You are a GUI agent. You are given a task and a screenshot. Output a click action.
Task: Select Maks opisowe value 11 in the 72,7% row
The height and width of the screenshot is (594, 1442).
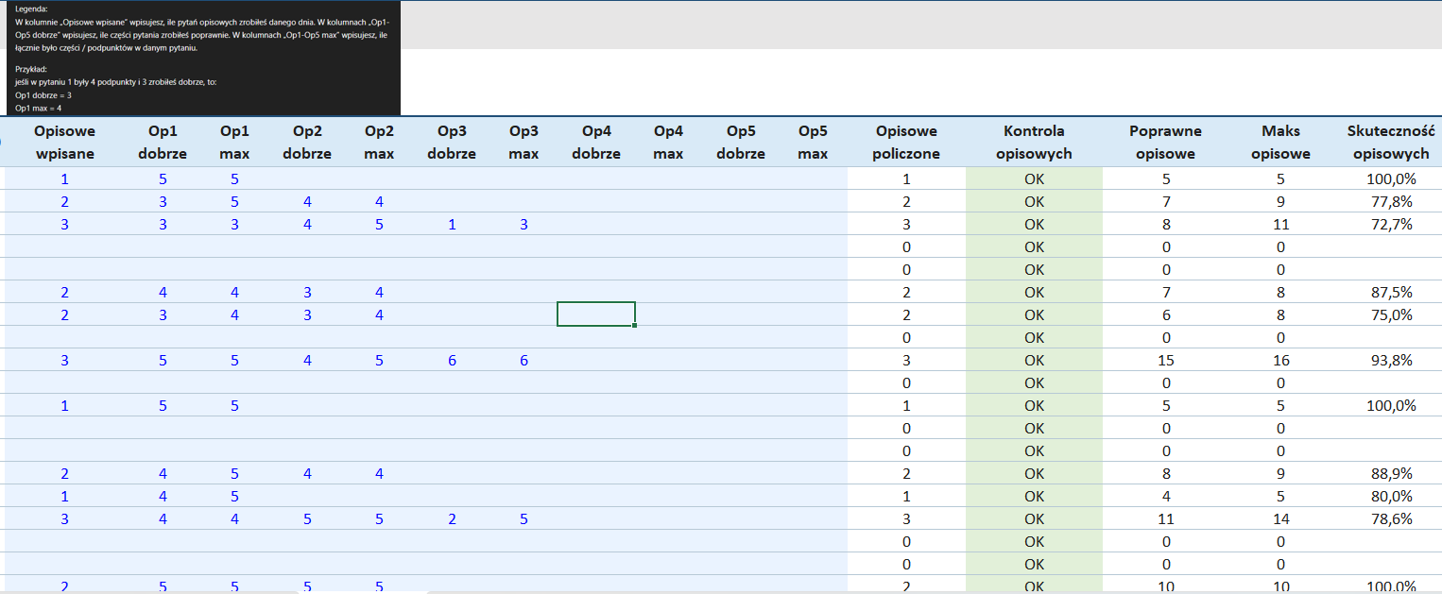(x=1280, y=224)
